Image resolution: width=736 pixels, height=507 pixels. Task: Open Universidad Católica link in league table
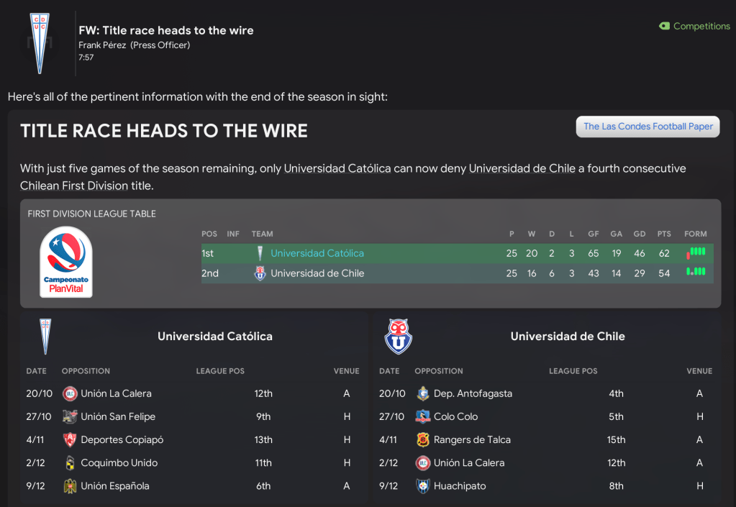click(317, 253)
